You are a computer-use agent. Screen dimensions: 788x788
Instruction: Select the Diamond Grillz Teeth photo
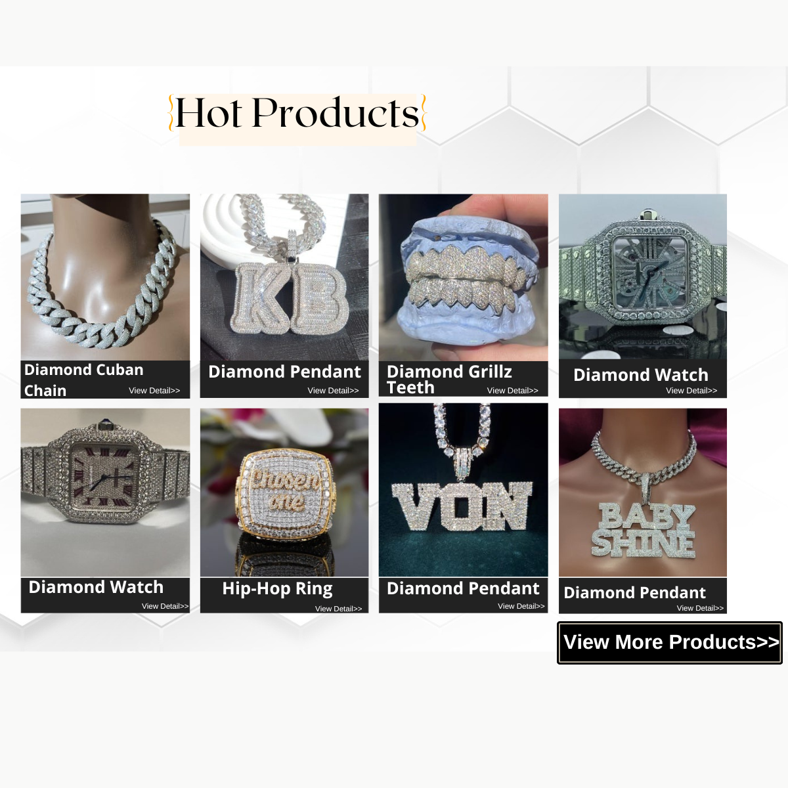pyautogui.click(x=463, y=276)
